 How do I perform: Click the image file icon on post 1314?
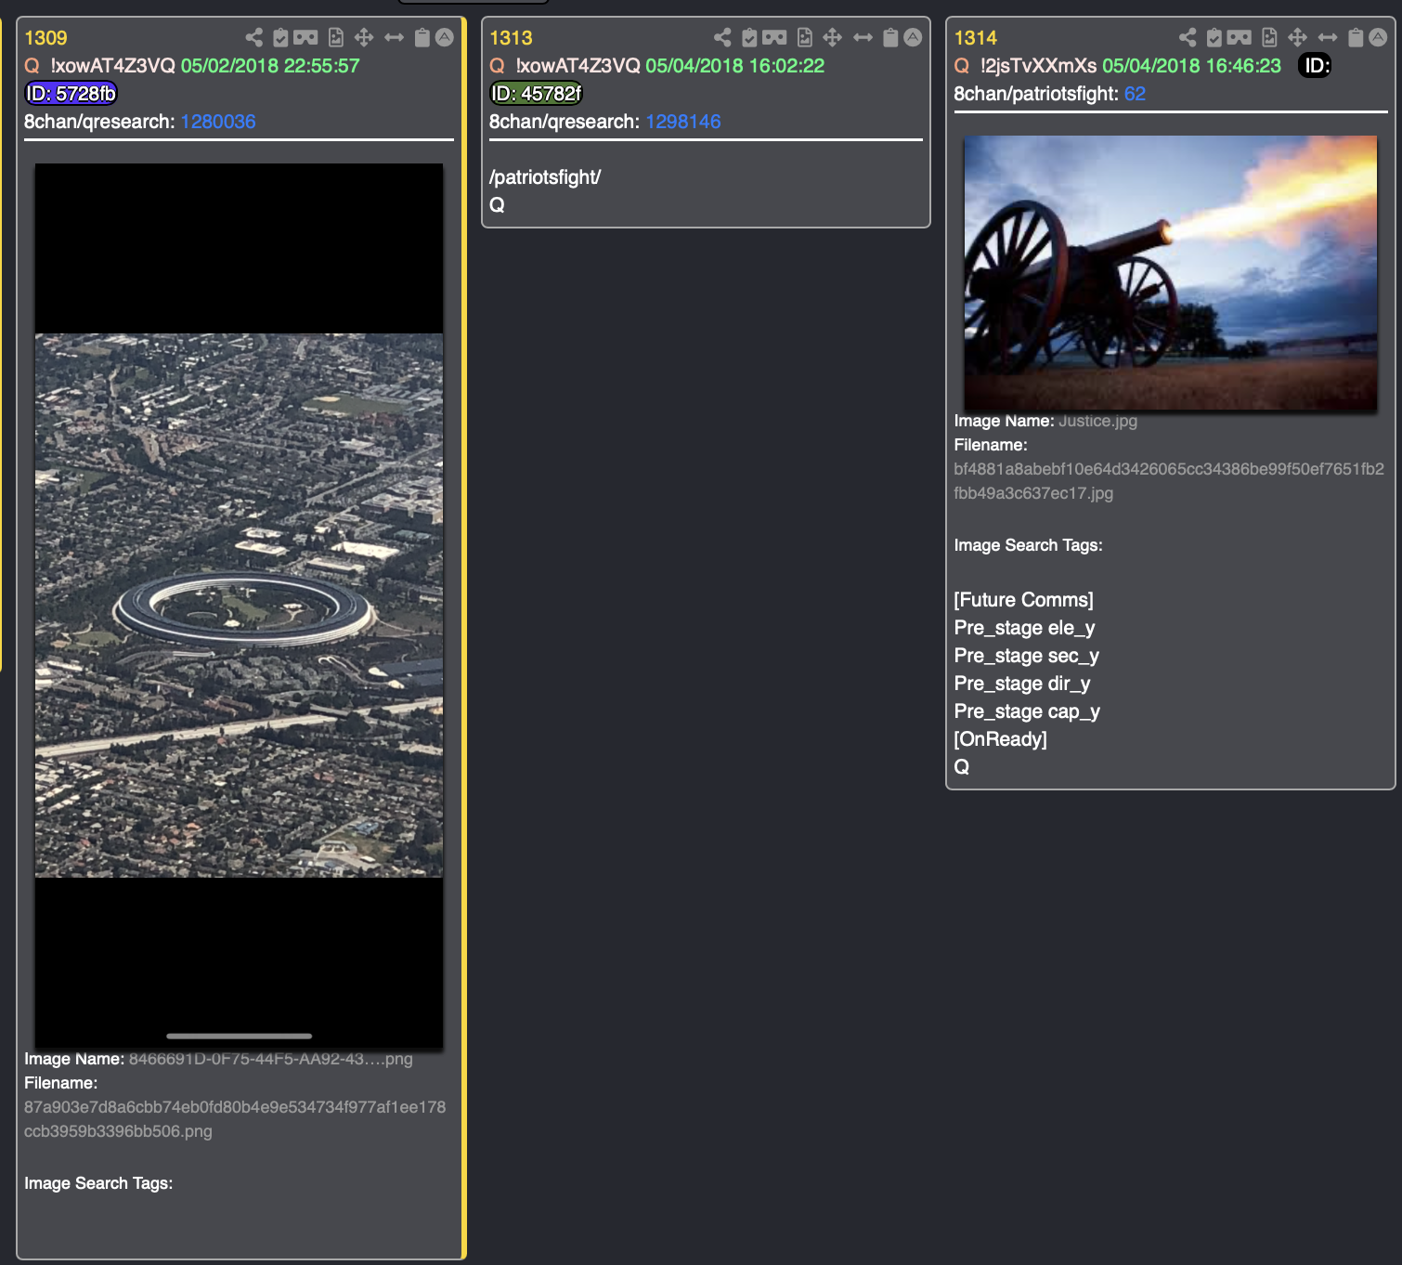click(1270, 37)
